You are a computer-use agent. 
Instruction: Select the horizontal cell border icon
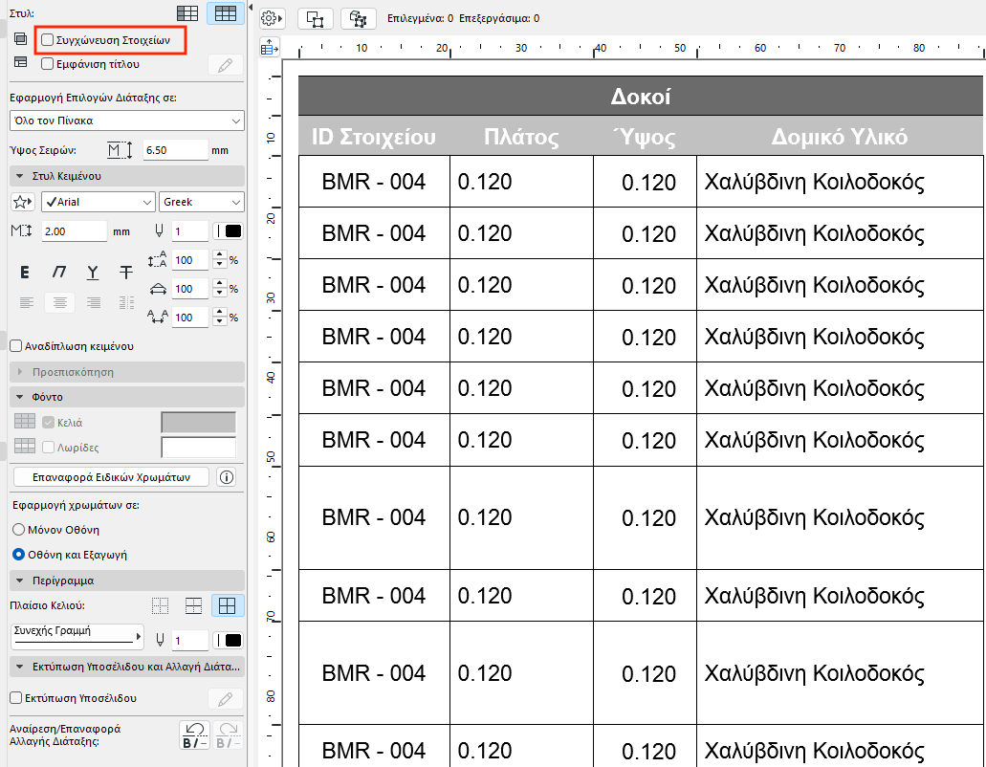pyautogui.click(x=194, y=606)
